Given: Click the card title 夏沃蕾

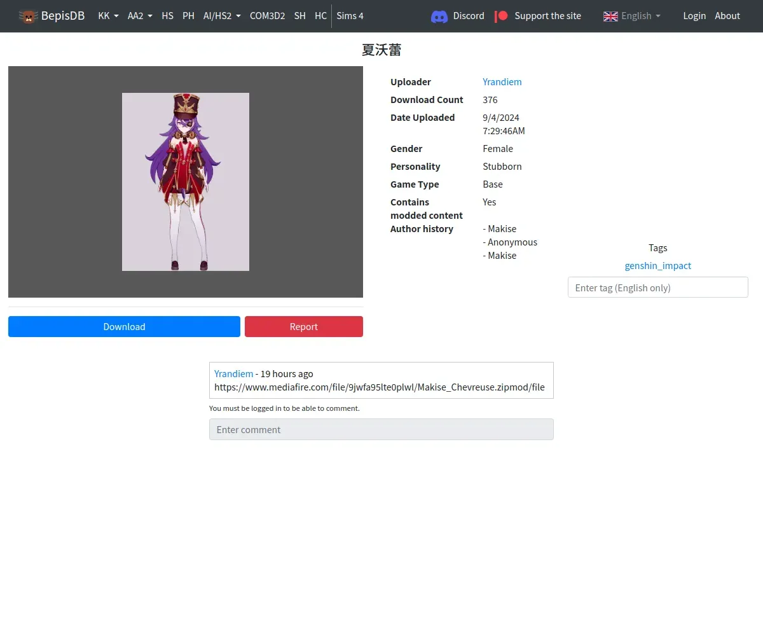Looking at the screenshot, I should pyautogui.click(x=381, y=50).
